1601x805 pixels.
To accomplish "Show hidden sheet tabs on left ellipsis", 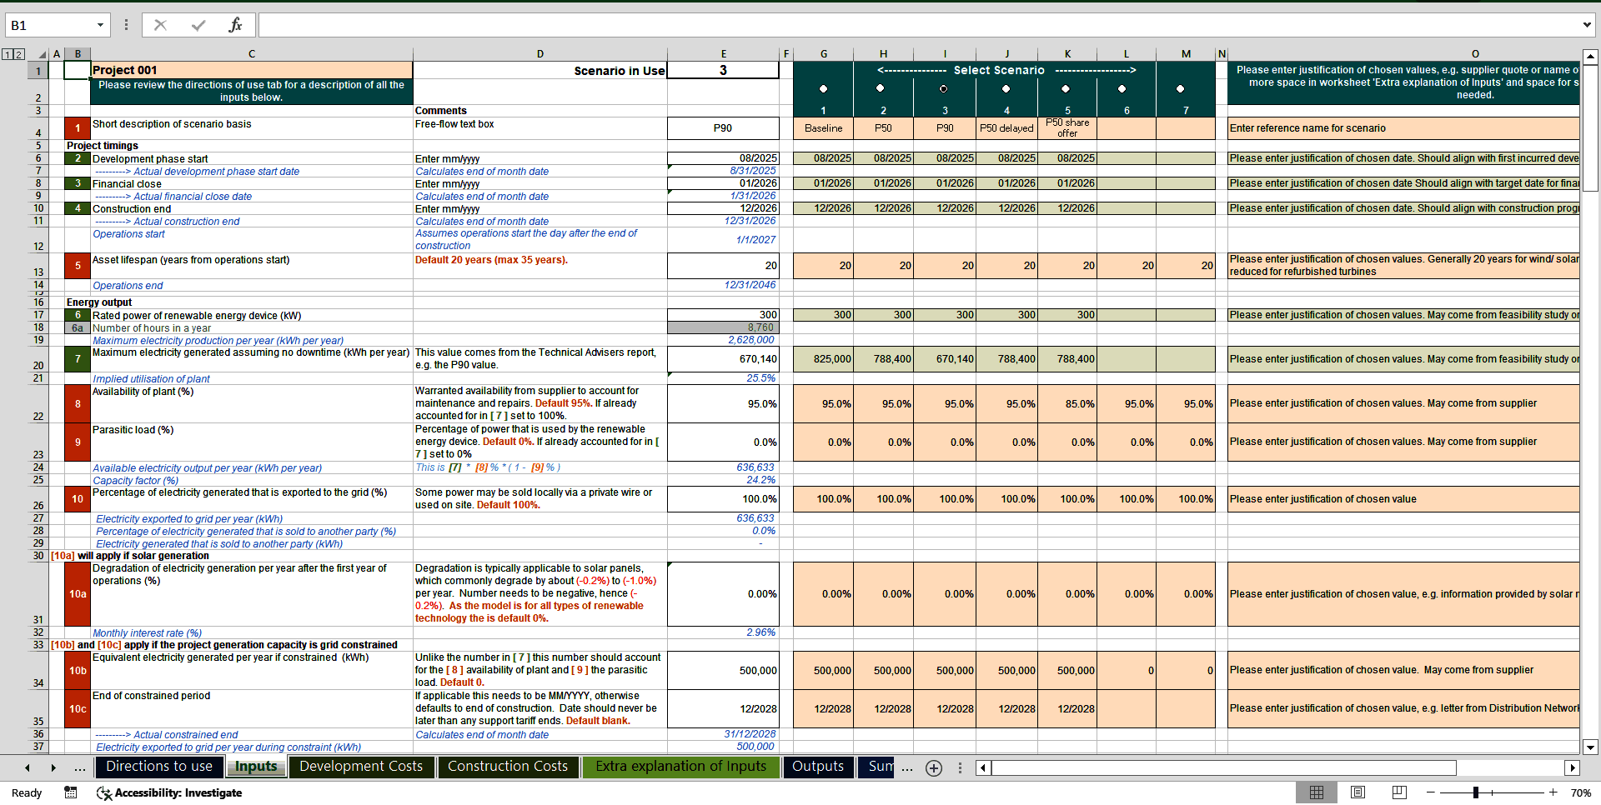I will 80,768.
